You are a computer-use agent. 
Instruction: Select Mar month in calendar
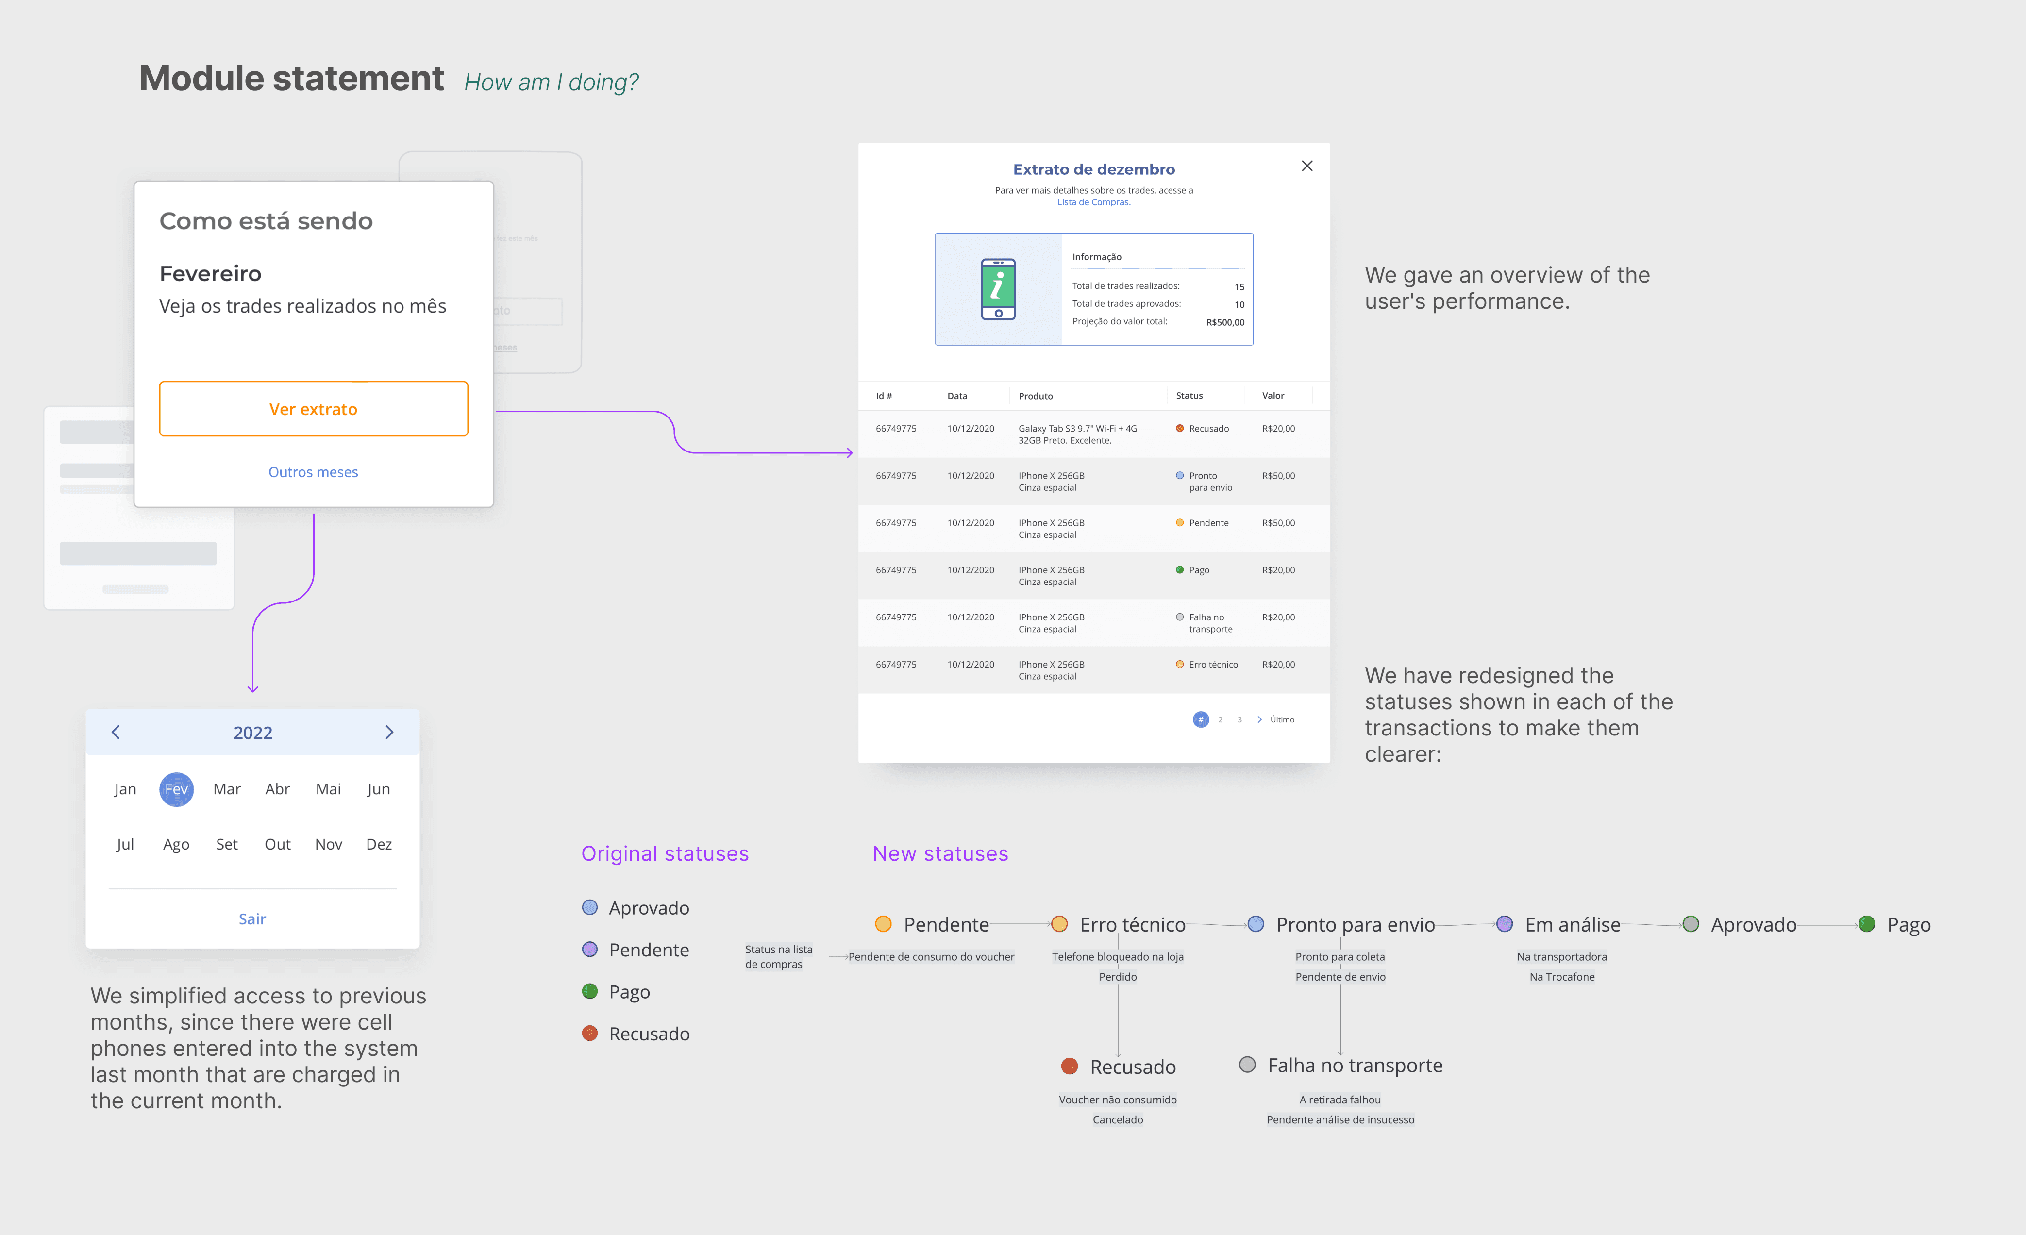coord(227,789)
